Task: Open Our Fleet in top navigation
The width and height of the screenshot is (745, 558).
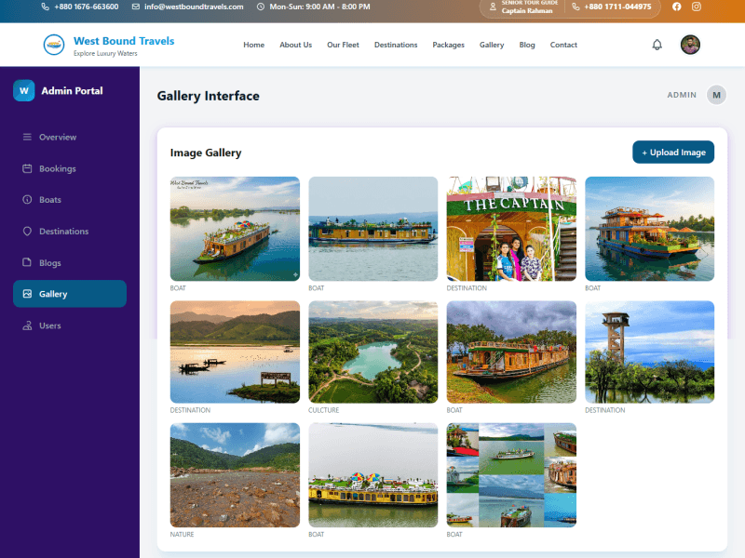Action: click(x=343, y=45)
